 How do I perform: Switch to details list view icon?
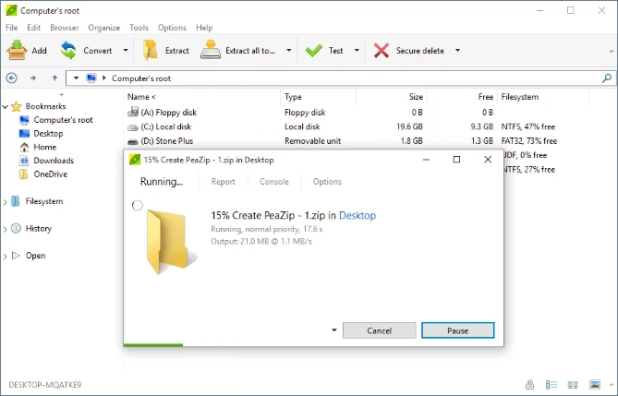(551, 384)
